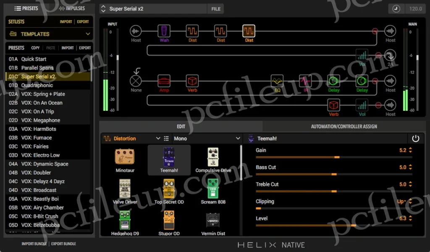430x252 pixels.
Task: Switch to the IMPULSES panel
Action: pos(72,8)
